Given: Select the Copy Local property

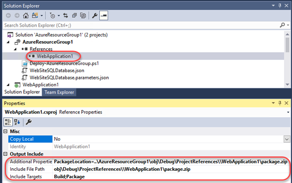Looking at the screenshot, I should [30, 139].
